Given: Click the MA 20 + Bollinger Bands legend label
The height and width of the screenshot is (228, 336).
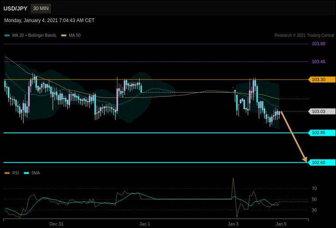Looking at the screenshot, I should tap(34, 35).
